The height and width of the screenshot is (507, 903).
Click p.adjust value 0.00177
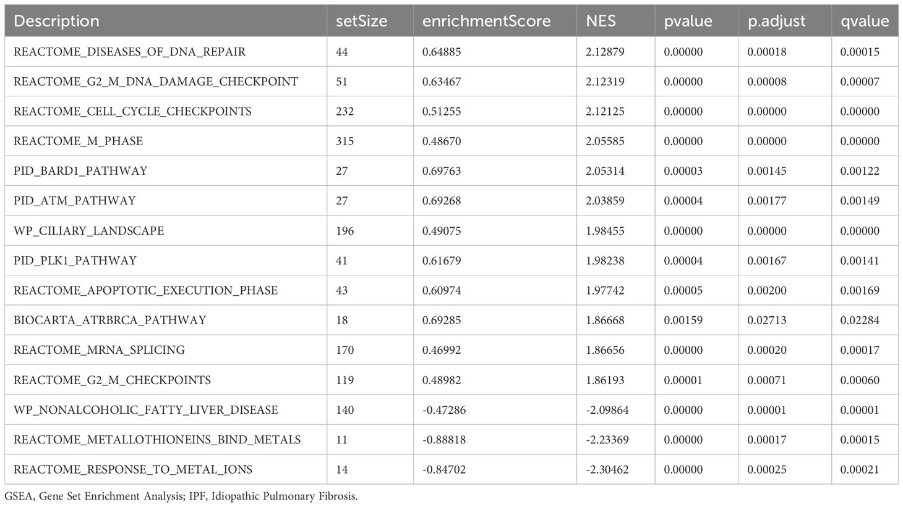pyautogui.click(x=767, y=201)
